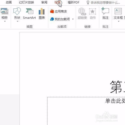Insert a text box (文本框)

click(x=118, y=13)
